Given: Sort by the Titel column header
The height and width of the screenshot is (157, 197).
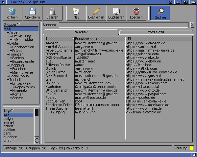Looking at the screenshot, I should [x=60, y=39].
